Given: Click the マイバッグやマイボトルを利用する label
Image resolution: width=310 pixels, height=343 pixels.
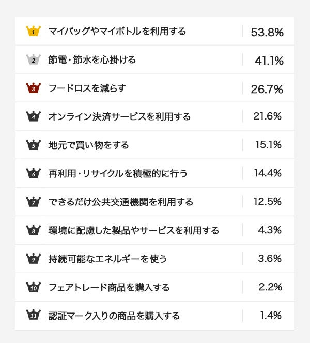Looking at the screenshot, I should click(x=117, y=31).
